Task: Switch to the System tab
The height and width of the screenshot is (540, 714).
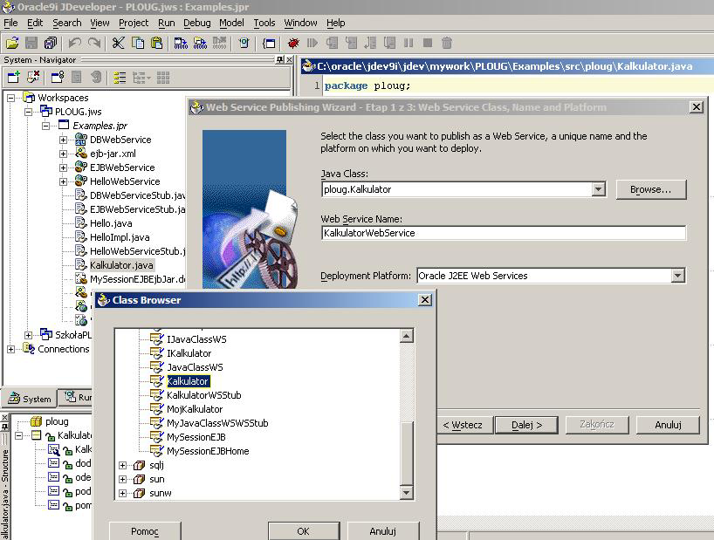Action: 30,399
